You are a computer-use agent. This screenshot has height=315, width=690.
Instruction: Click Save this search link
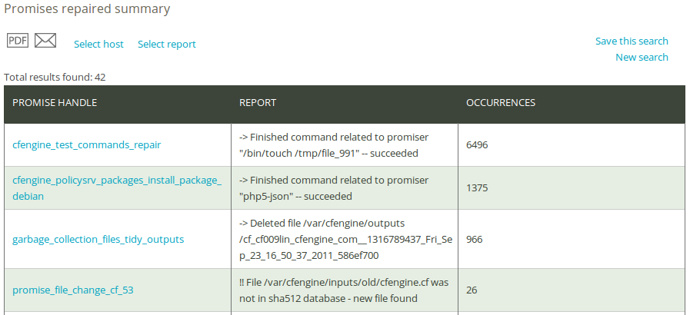point(631,41)
